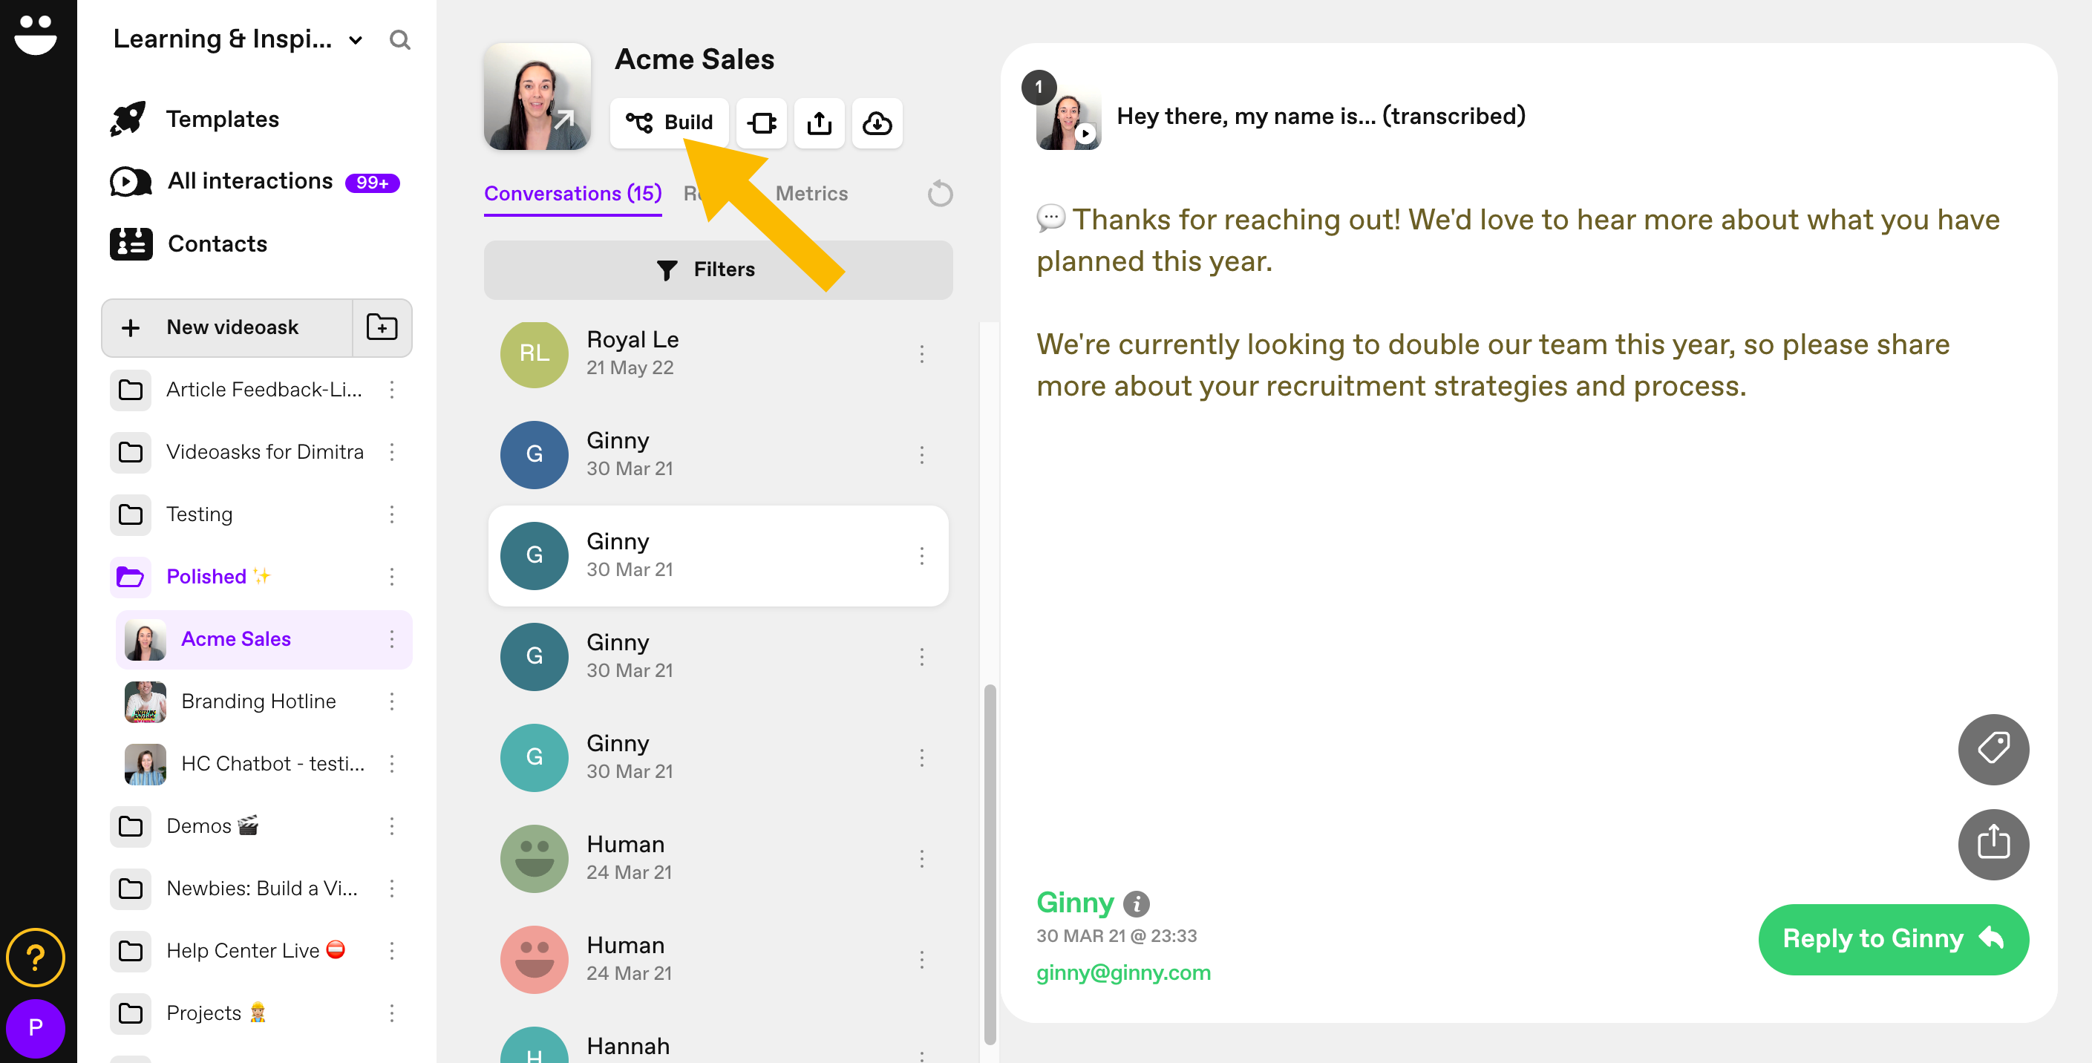Open options menu for Branding Hotline
Image resolution: width=2092 pixels, height=1063 pixels.
392,701
